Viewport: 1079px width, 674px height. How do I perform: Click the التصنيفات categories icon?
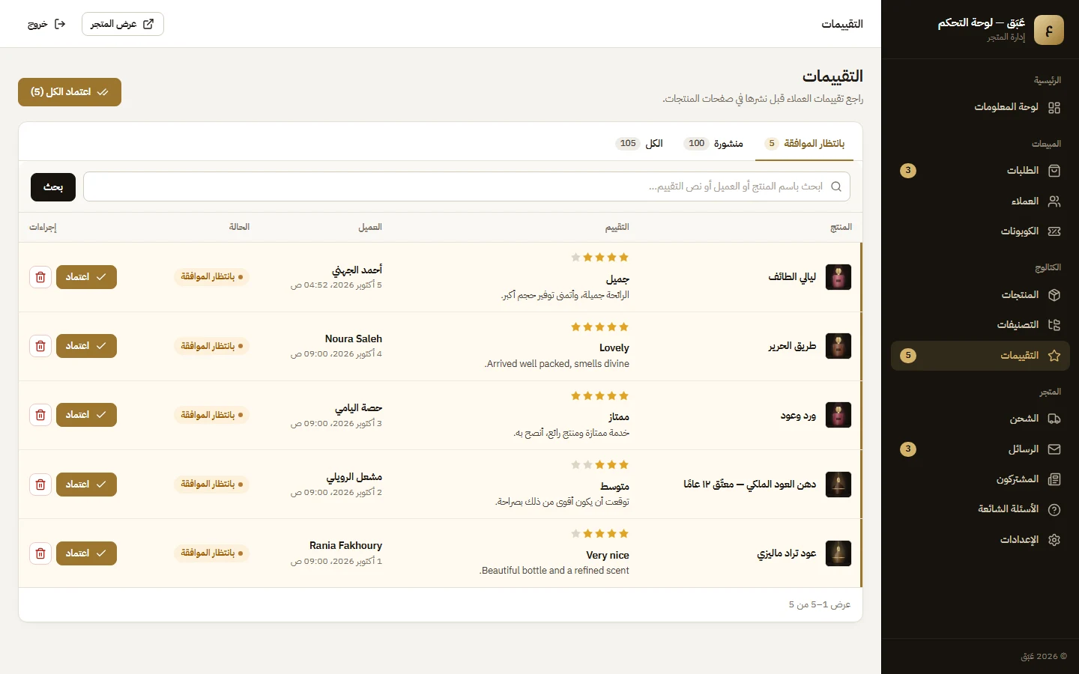tap(1054, 325)
